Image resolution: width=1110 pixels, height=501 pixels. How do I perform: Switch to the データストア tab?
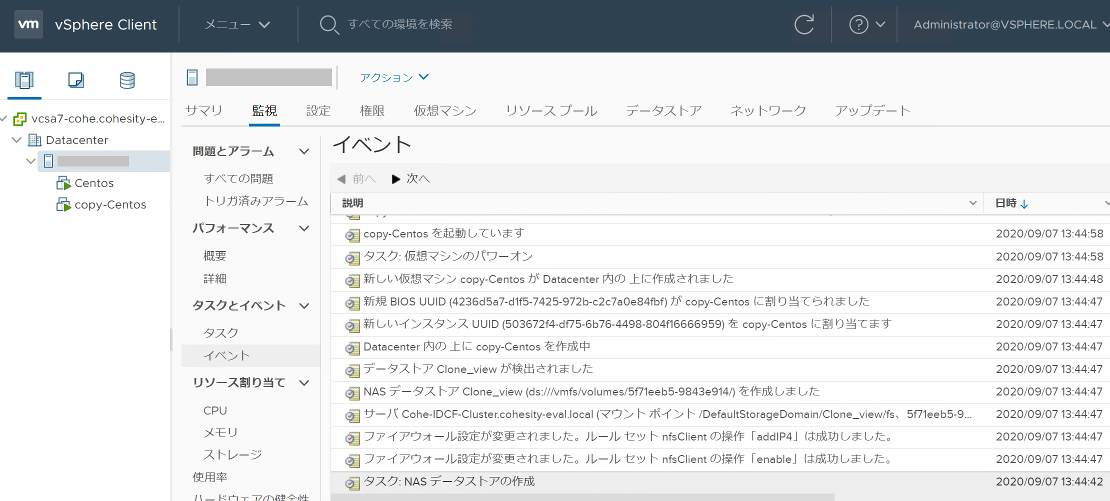(x=664, y=110)
